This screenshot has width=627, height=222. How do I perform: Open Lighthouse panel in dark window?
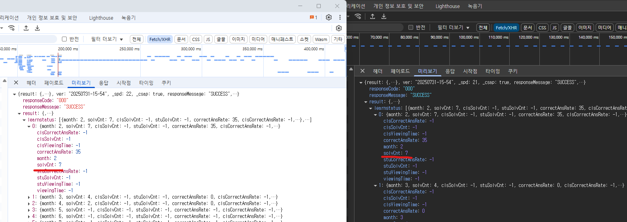448,6
